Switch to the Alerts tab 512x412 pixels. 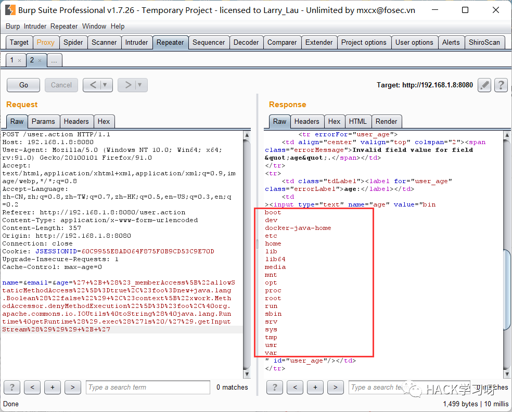point(451,43)
